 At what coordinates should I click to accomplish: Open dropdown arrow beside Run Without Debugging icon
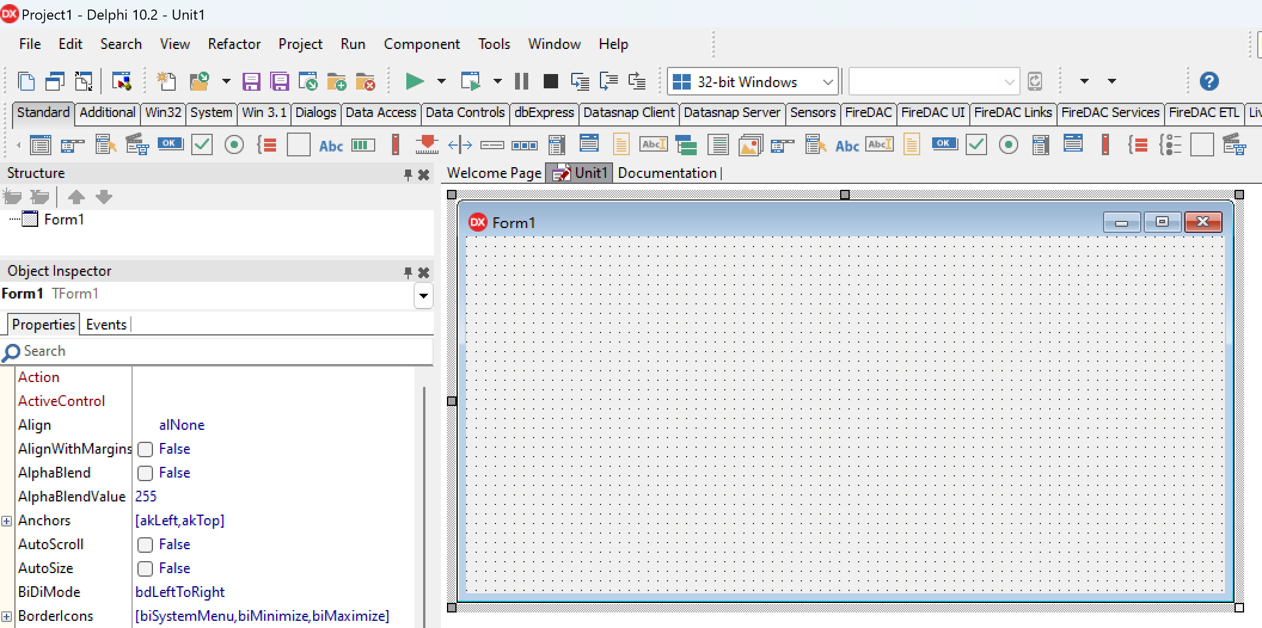pos(497,81)
